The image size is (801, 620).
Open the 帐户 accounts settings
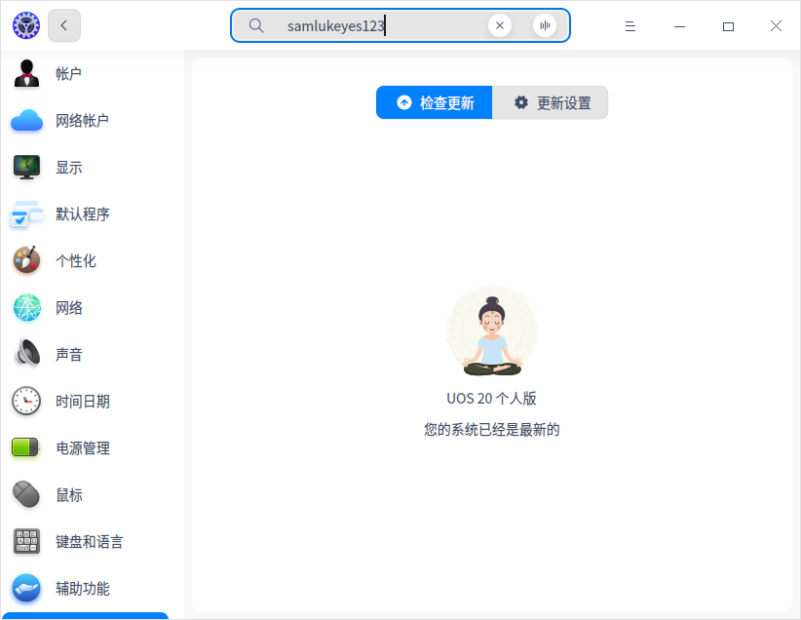point(86,74)
